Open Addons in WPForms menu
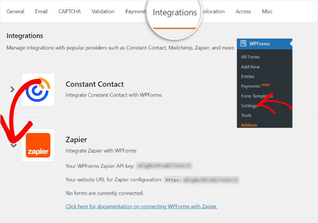 249,125
